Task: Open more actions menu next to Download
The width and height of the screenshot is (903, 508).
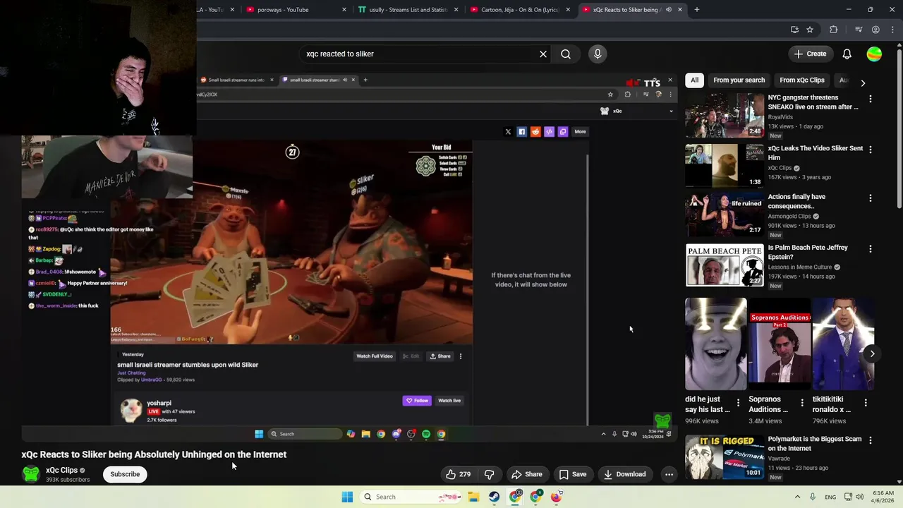Action: [669, 474]
